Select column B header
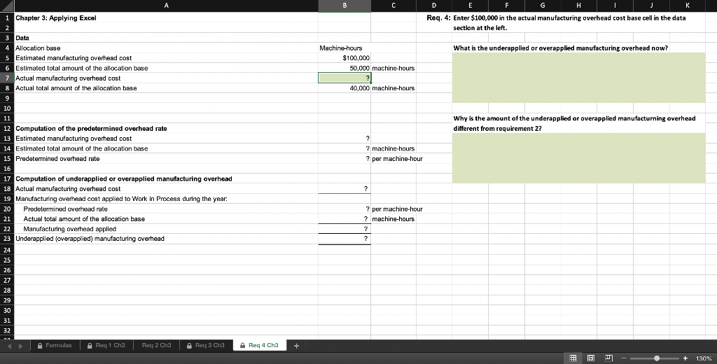This screenshot has height=364, width=717. click(344, 6)
